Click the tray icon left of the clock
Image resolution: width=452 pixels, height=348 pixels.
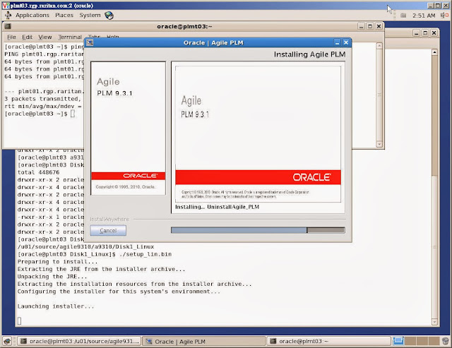pyautogui.click(x=403, y=16)
